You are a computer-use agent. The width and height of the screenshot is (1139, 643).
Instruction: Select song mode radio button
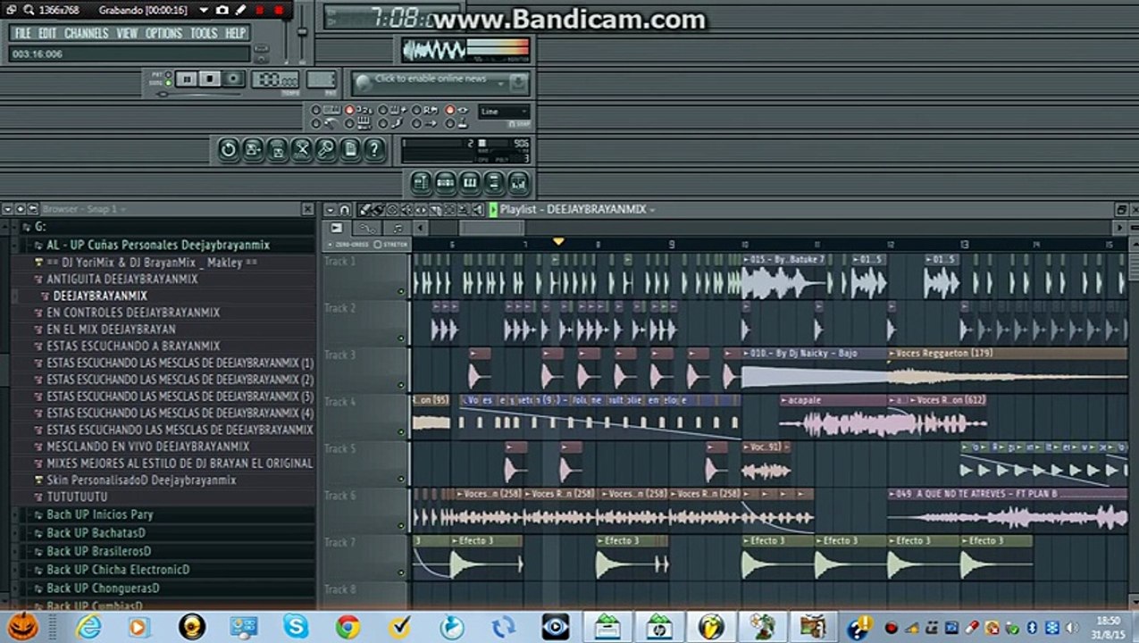(x=167, y=83)
